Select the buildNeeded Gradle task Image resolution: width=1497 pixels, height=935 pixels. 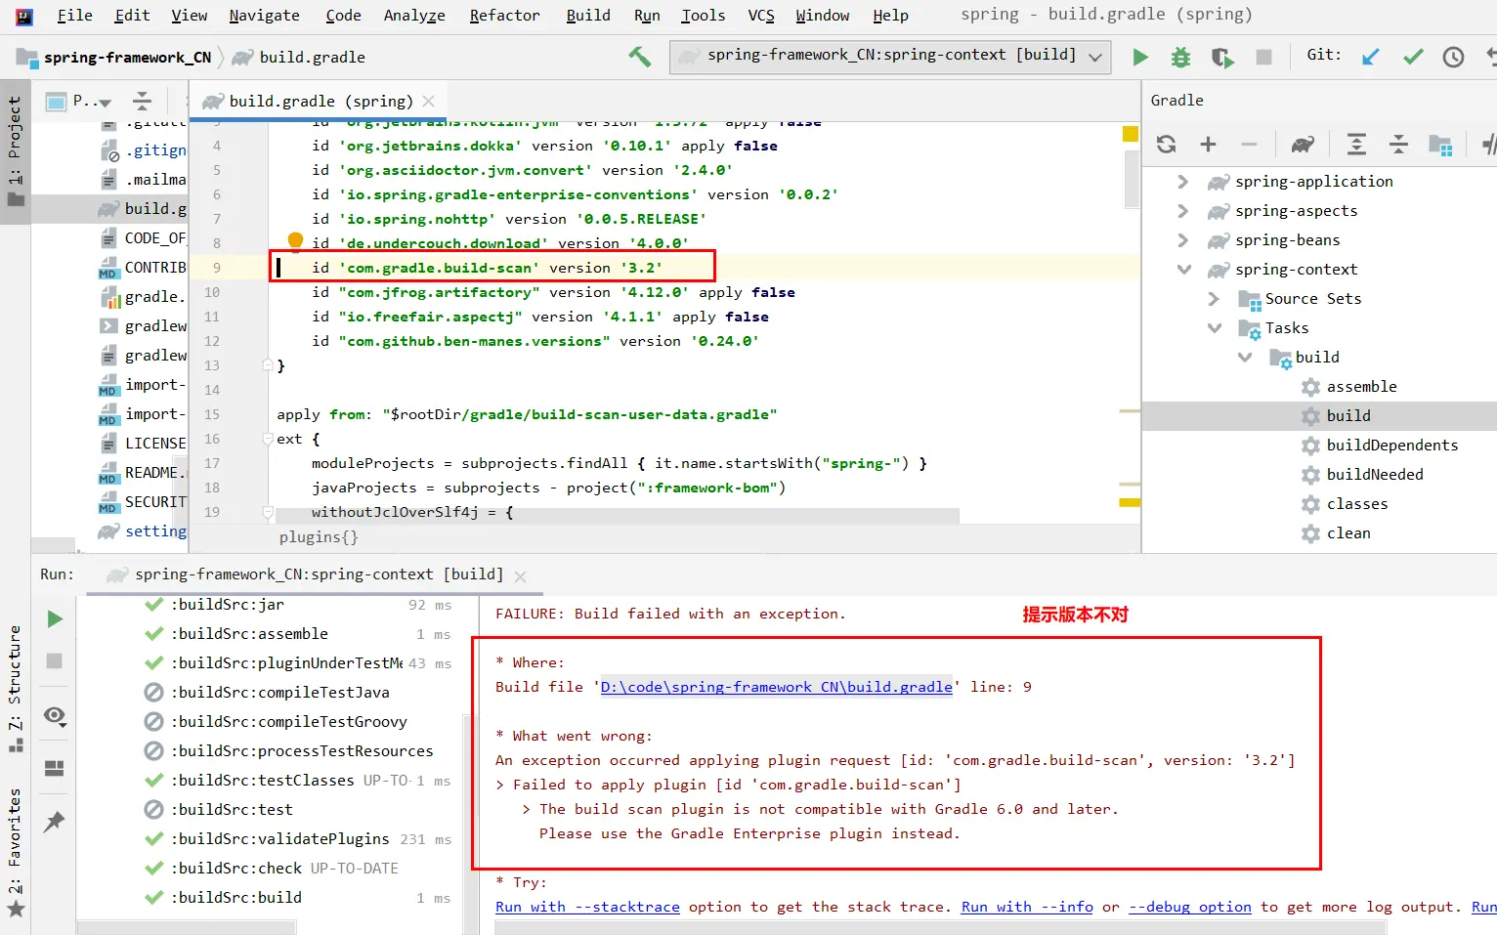click(x=1374, y=475)
